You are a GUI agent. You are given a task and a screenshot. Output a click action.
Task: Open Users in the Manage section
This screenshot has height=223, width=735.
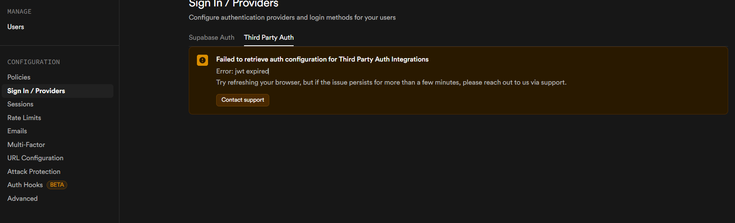tap(16, 27)
